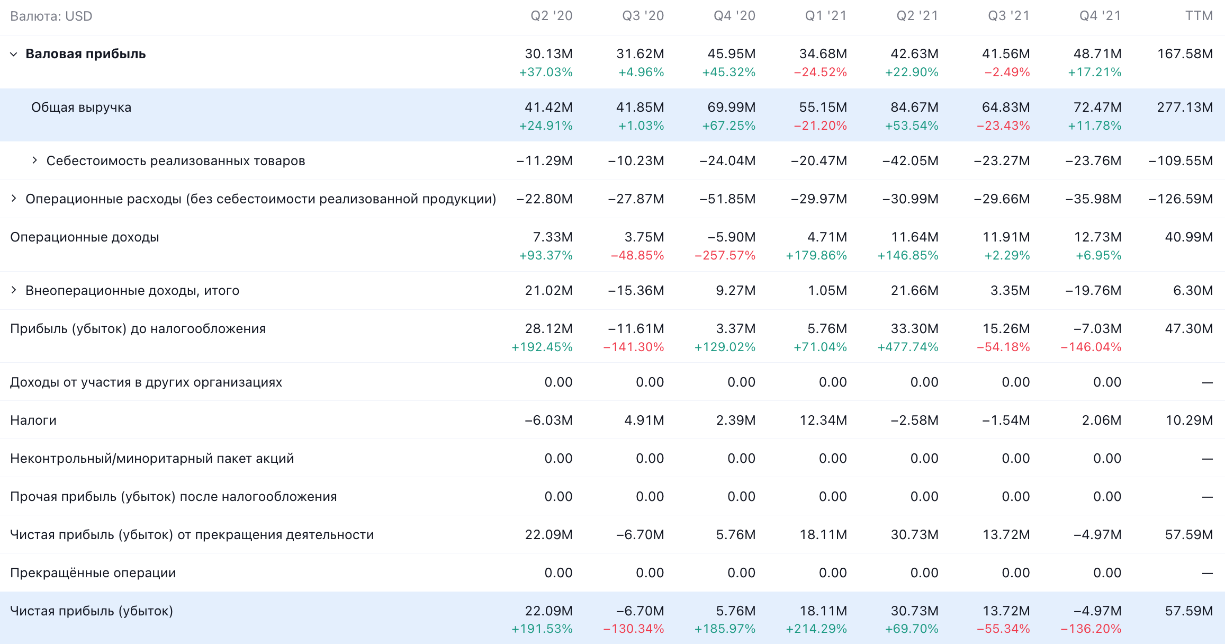The image size is (1225, 644).
Task: Select the Q3 '21 column header
Action: [1009, 16]
